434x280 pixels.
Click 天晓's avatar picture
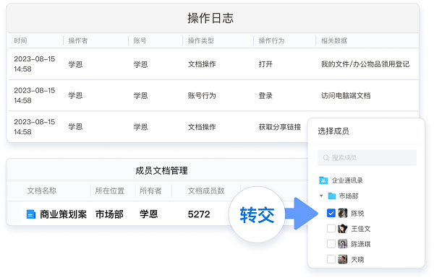click(343, 259)
